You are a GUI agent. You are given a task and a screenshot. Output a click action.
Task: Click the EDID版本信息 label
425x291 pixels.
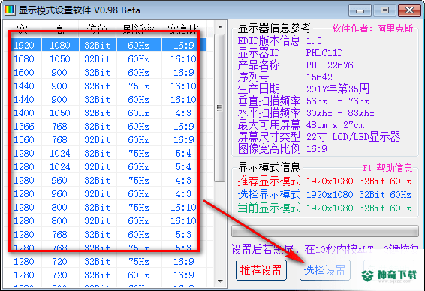click(x=269, y=41)
